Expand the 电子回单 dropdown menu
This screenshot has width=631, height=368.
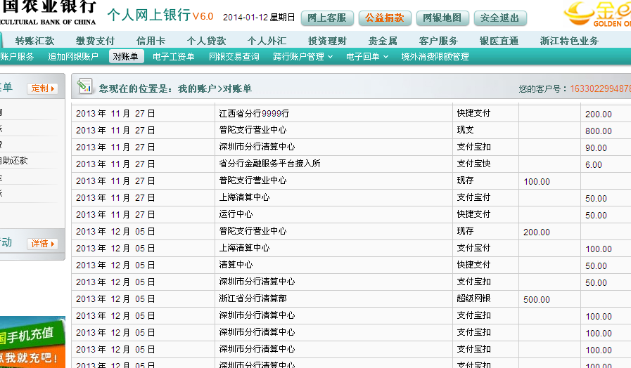[367, 57]
